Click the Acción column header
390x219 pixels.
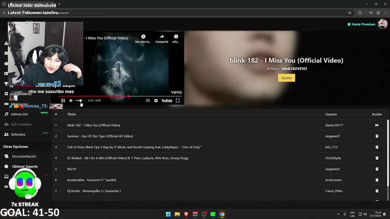pos(377,114)
